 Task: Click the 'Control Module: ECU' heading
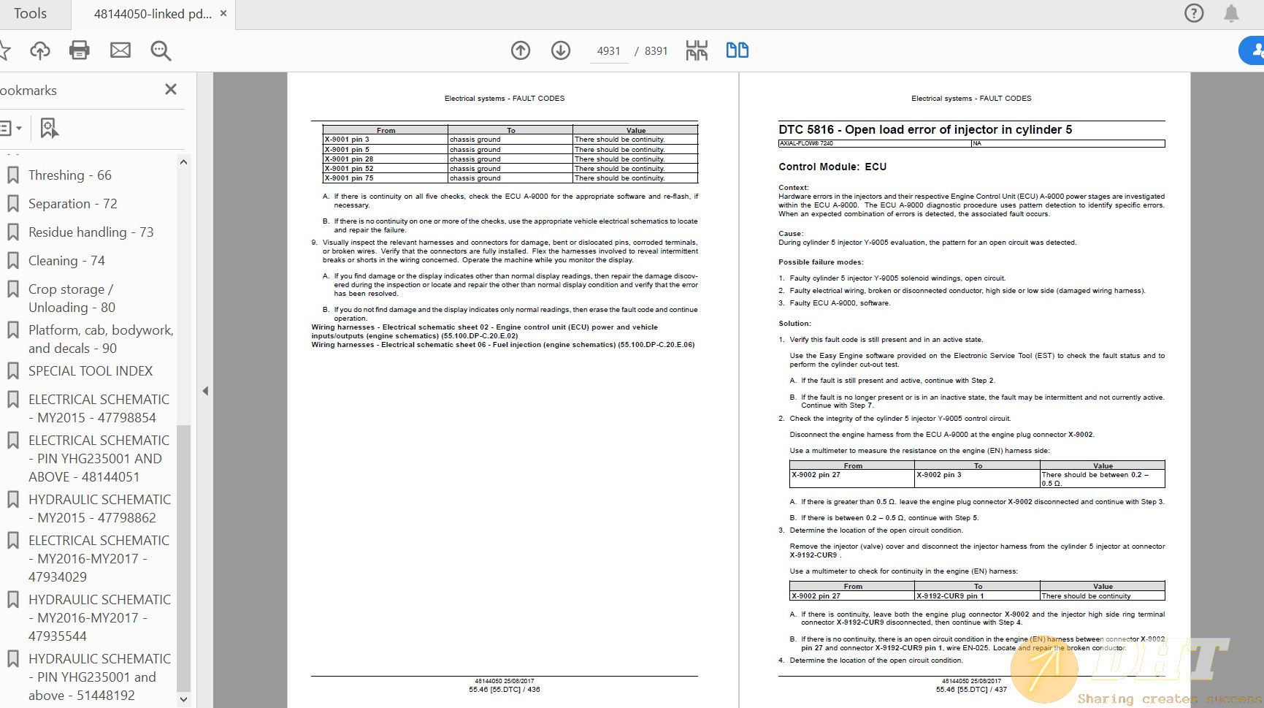click(832, 167)
